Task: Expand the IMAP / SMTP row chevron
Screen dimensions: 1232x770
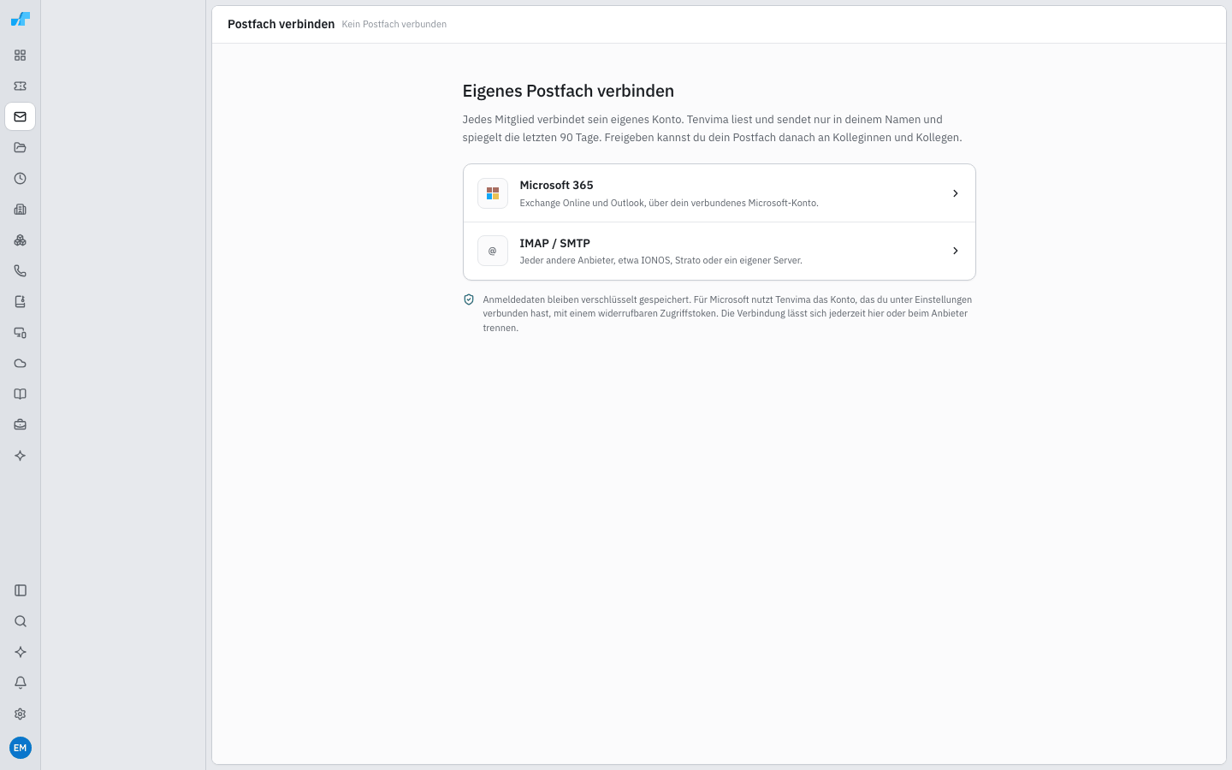Action: tap(955, 251)
